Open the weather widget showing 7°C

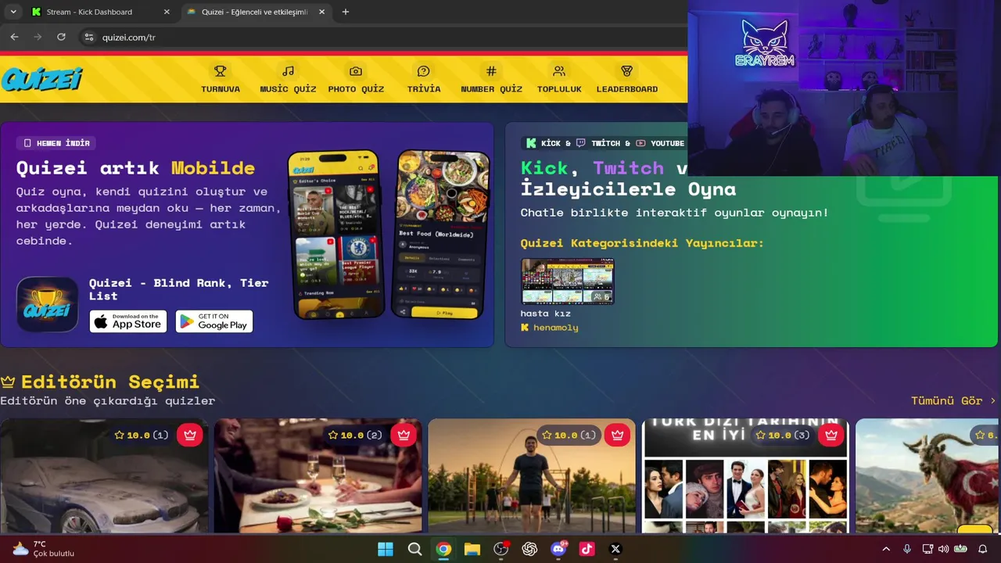coord(43,549)
